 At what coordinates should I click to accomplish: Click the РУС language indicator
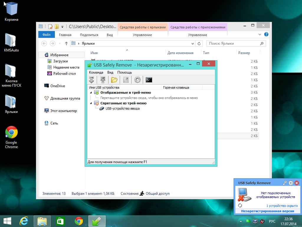point(272,221)
